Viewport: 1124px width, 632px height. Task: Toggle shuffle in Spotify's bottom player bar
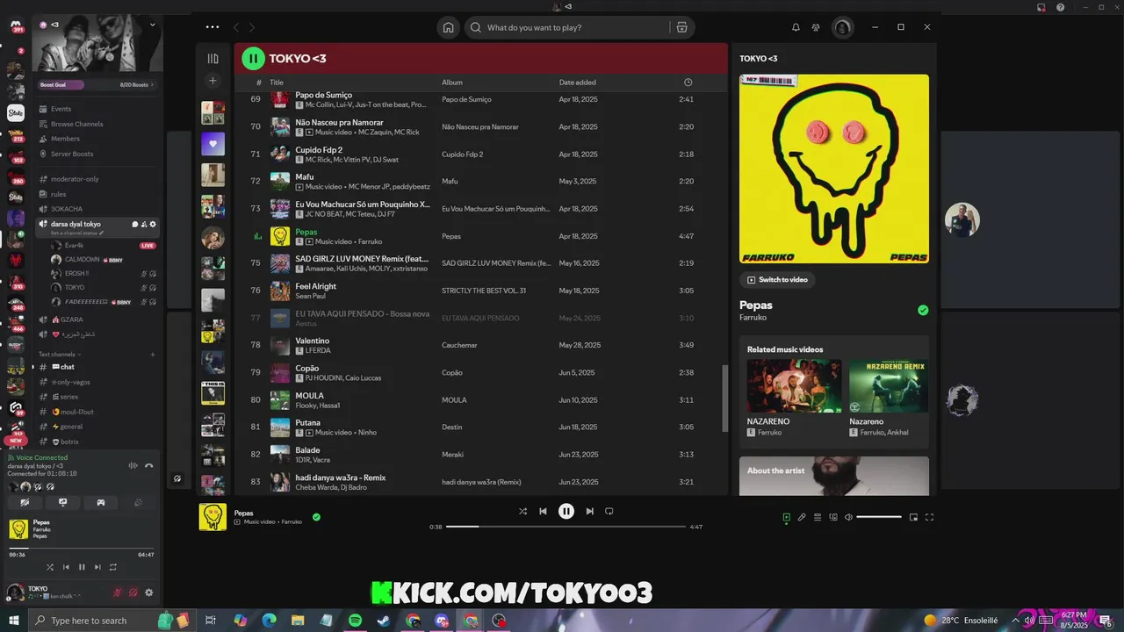[x=522, y=511]
